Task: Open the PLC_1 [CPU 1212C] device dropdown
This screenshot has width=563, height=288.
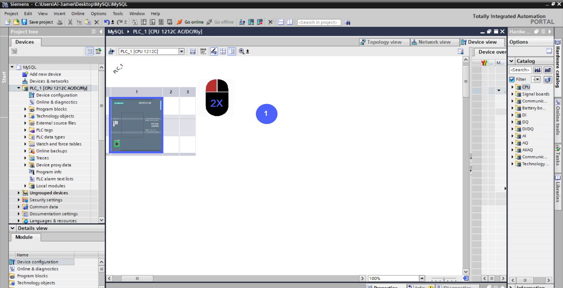Action: click(181, 51)
